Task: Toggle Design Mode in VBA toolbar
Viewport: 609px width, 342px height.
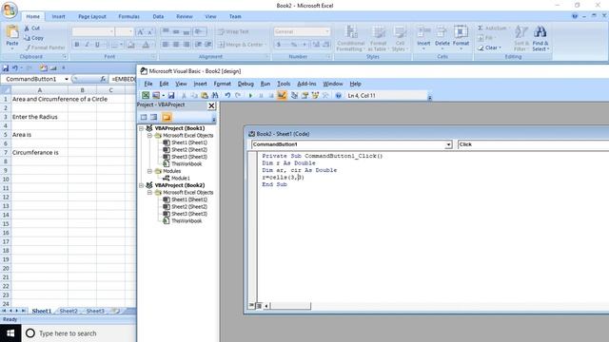Action: pos(282,95)
